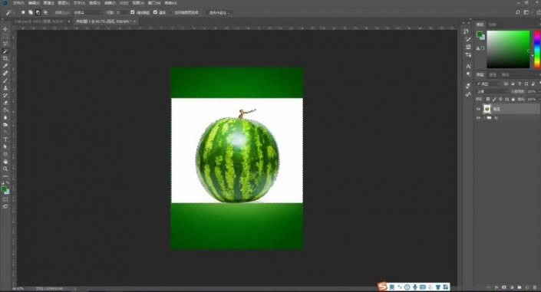Toggle lock image pixels brush icon
541x292 pixels.
494,100
